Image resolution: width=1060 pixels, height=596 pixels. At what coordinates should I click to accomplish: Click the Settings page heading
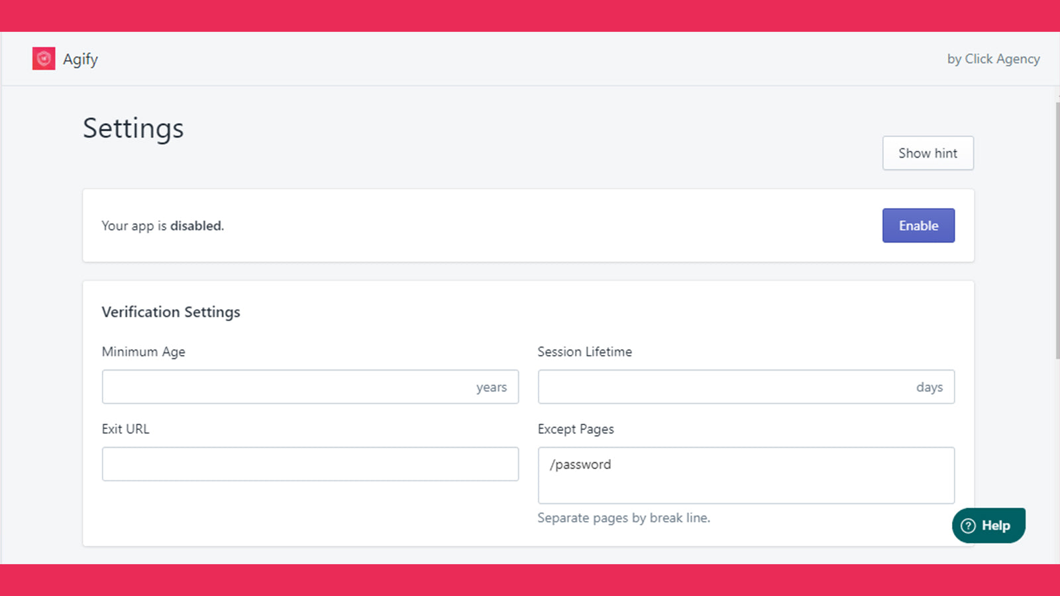click(x=133, y=128)
